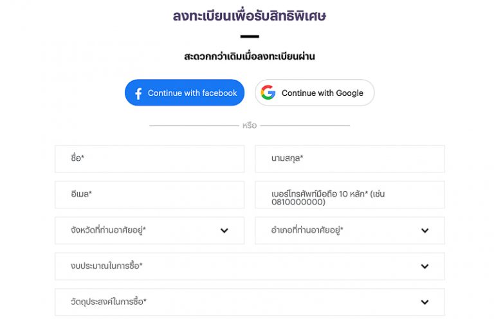Select the อีเมล email input box
Viewport: 494px width, 319px height.
pyautogui.click(x=150, y=195)
